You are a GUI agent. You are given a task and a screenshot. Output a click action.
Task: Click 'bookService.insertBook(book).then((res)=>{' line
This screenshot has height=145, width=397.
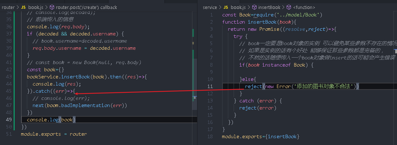click(87, 77)
